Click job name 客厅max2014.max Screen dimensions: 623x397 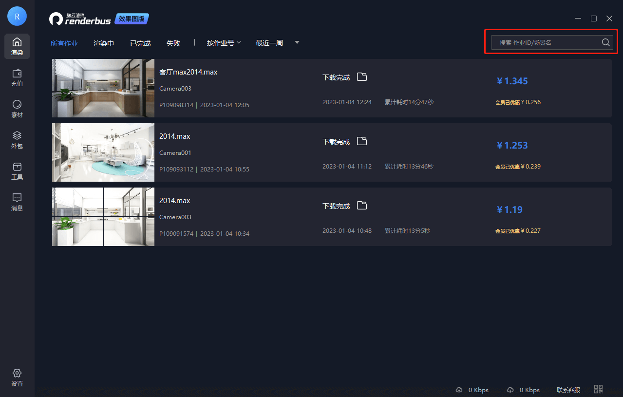(x=188, y=72)
